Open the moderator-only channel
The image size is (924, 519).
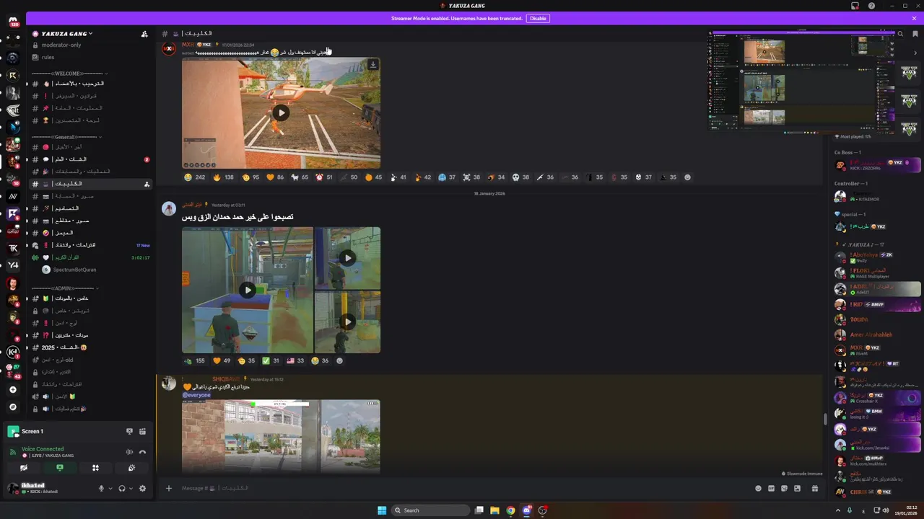[x=90, y=45]
